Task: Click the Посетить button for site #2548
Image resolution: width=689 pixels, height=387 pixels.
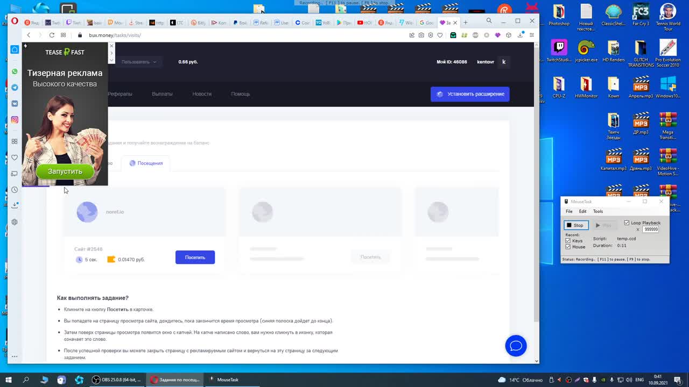Action: 195,257
